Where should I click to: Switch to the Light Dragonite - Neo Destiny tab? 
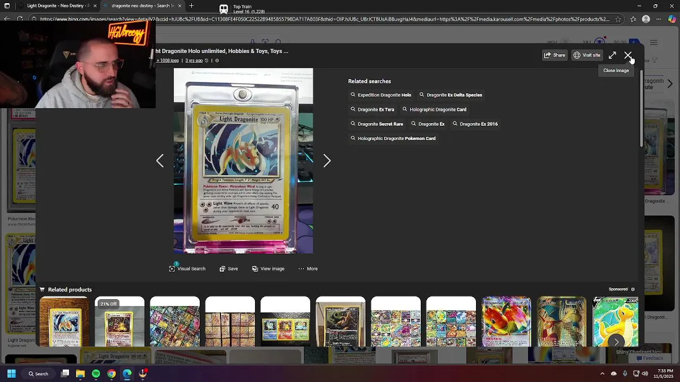(58, 6)
